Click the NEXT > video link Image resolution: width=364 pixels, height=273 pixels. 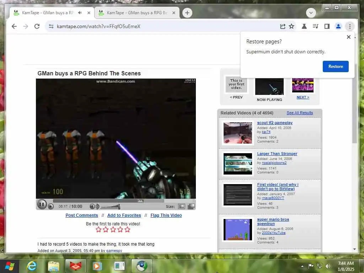pos(303,97)
